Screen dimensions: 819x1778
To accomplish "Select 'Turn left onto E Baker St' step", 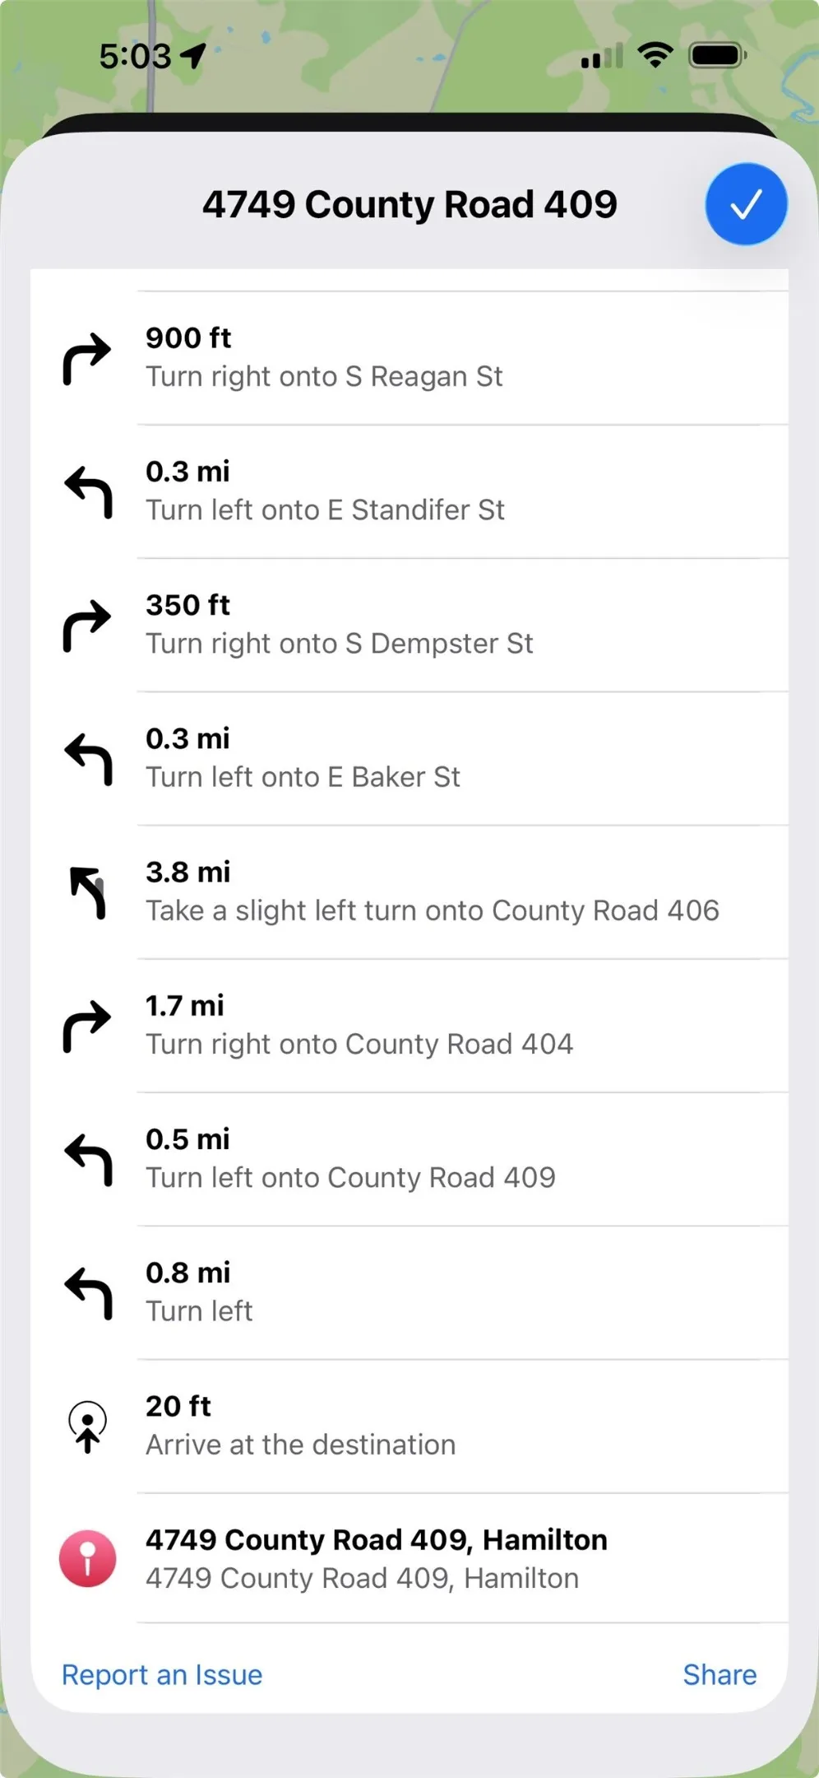I will click(409, 758).
